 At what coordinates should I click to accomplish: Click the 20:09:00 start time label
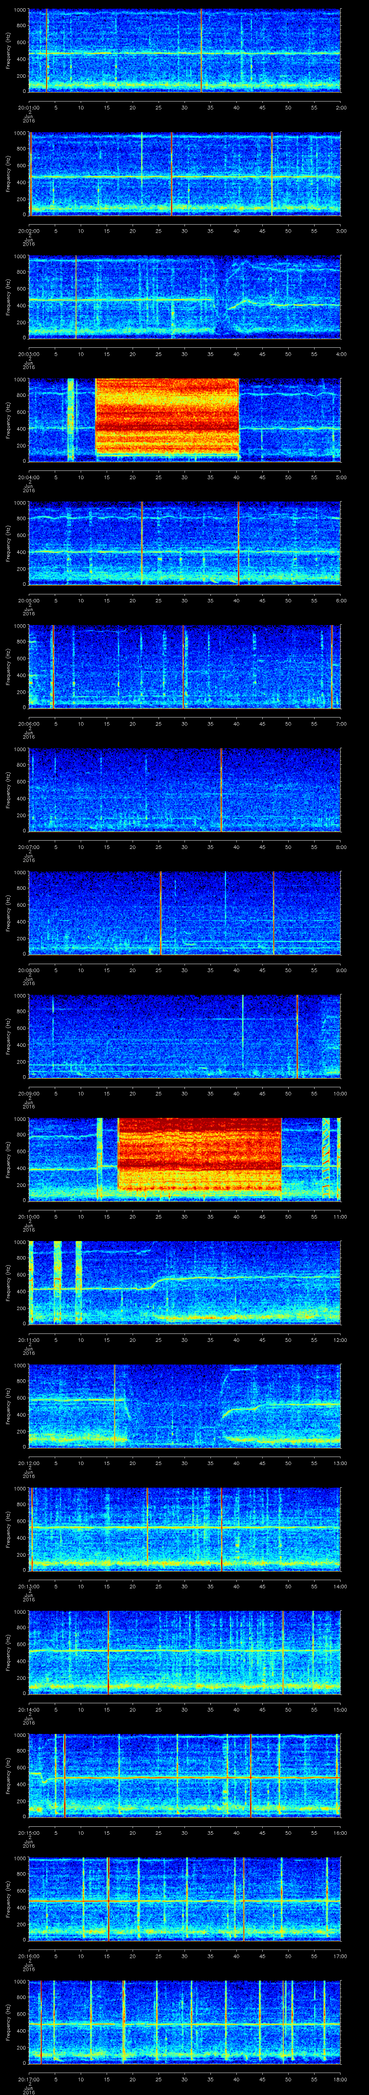point(28,1093)
